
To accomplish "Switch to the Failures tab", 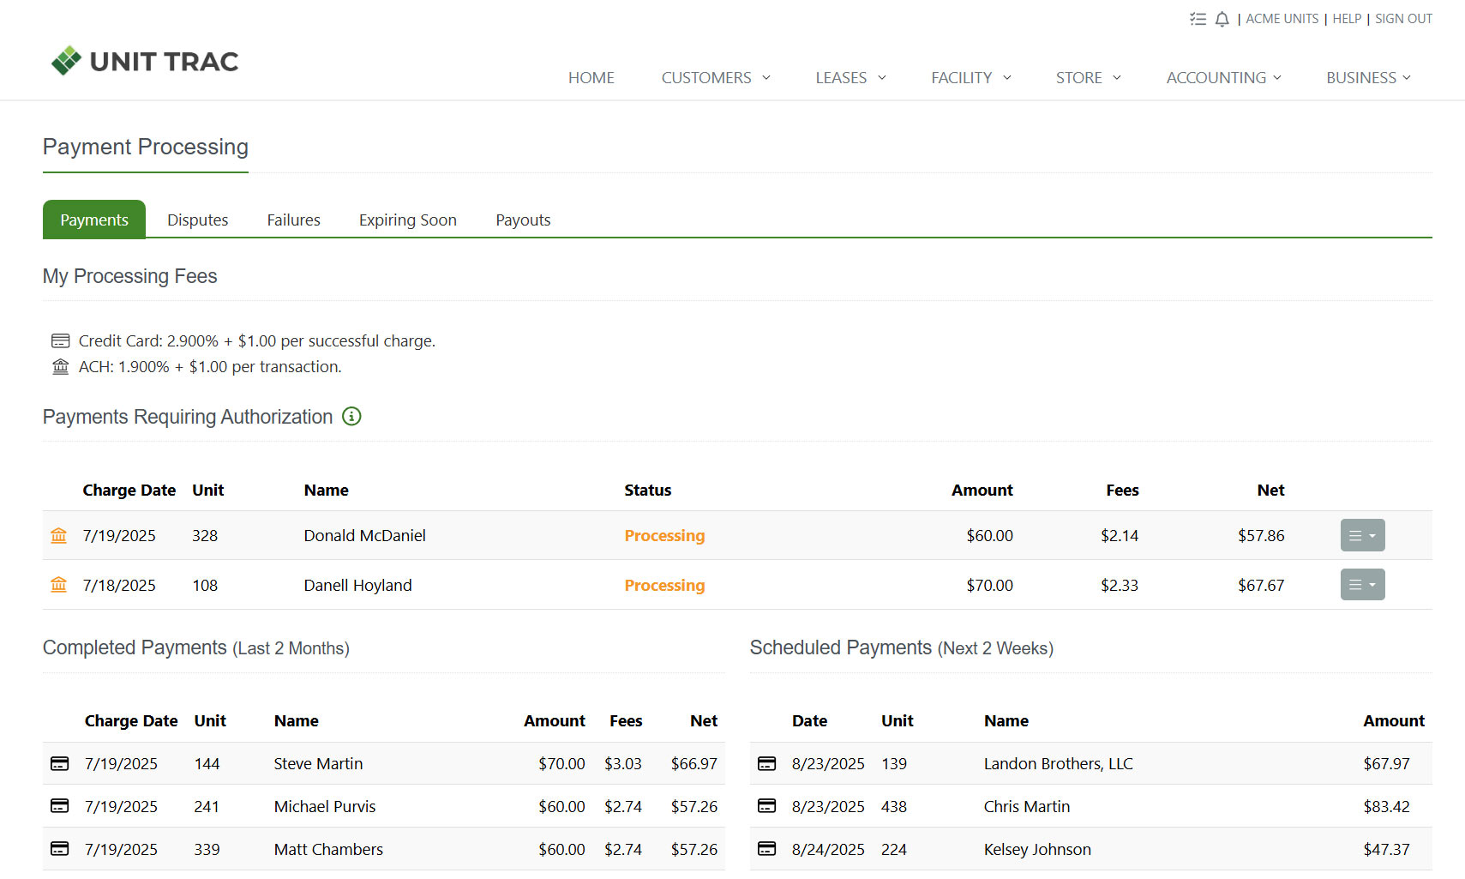I will click(x=293, y=220).
